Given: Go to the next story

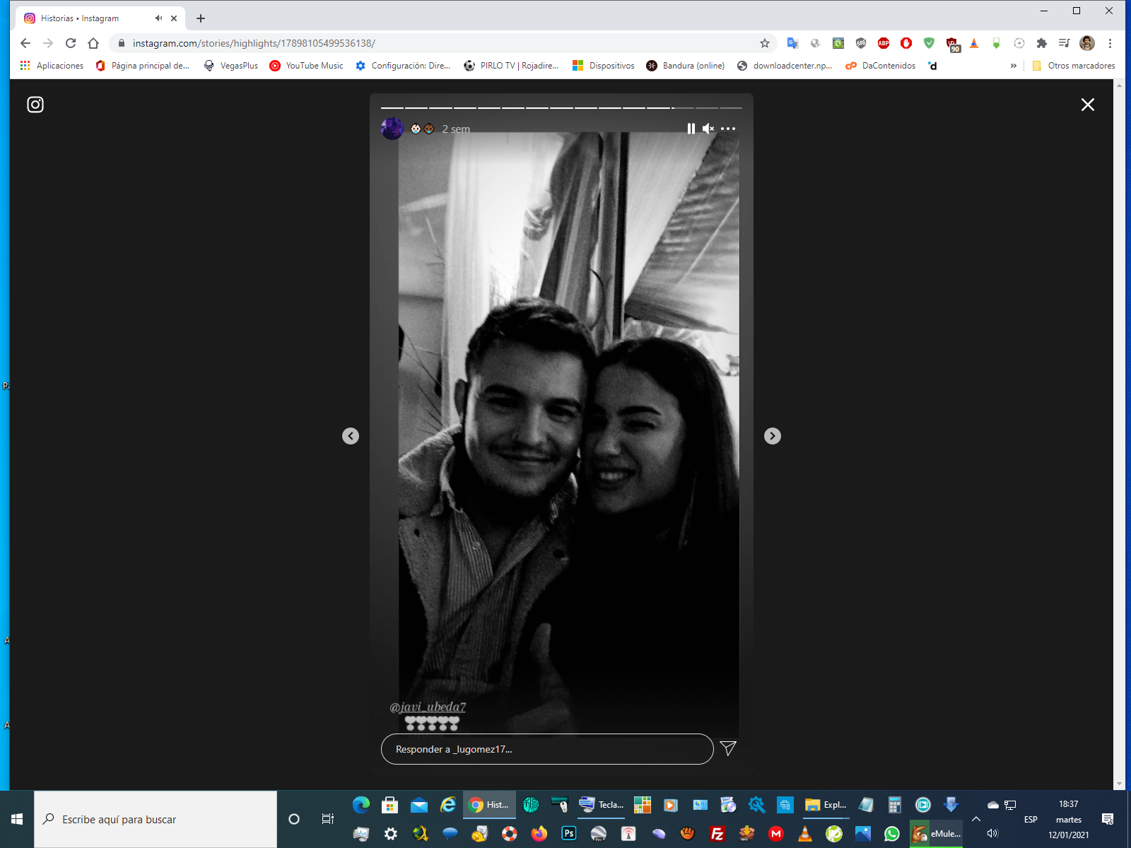Looking at the screenshot, I should pos(772,436).
